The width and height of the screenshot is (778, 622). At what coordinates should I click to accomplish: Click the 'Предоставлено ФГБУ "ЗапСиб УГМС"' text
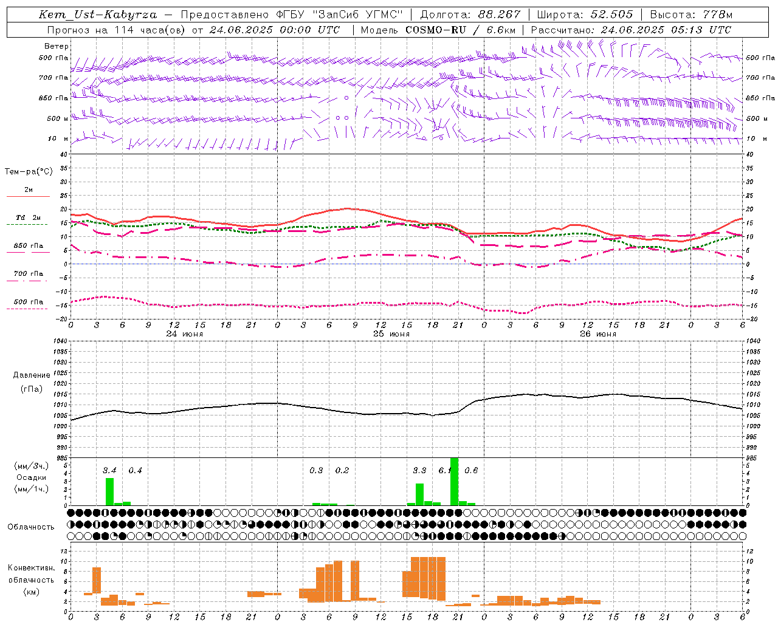292,15
